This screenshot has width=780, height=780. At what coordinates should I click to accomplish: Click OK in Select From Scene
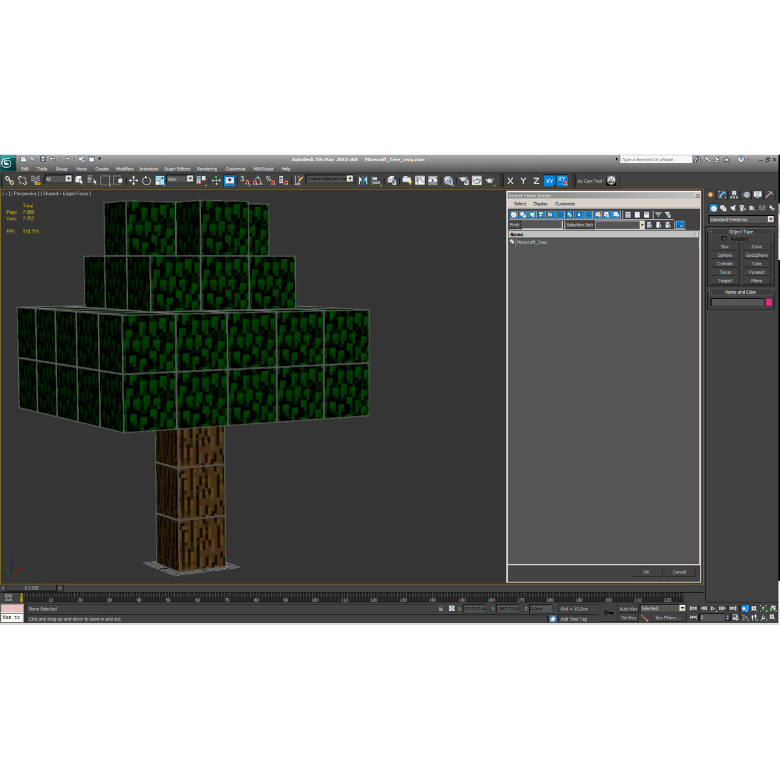pos(647,572)
